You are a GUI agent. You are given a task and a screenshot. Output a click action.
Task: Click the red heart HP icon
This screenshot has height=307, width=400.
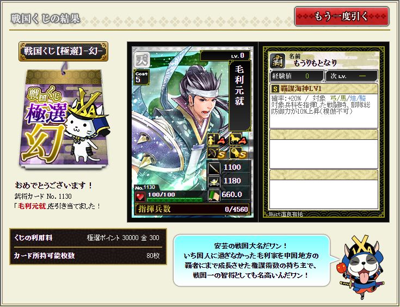(x=140, y=197)
